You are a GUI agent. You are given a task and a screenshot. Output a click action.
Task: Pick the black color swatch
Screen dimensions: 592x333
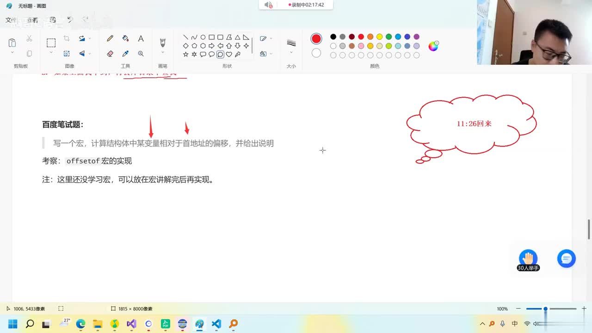click(333, 37)
